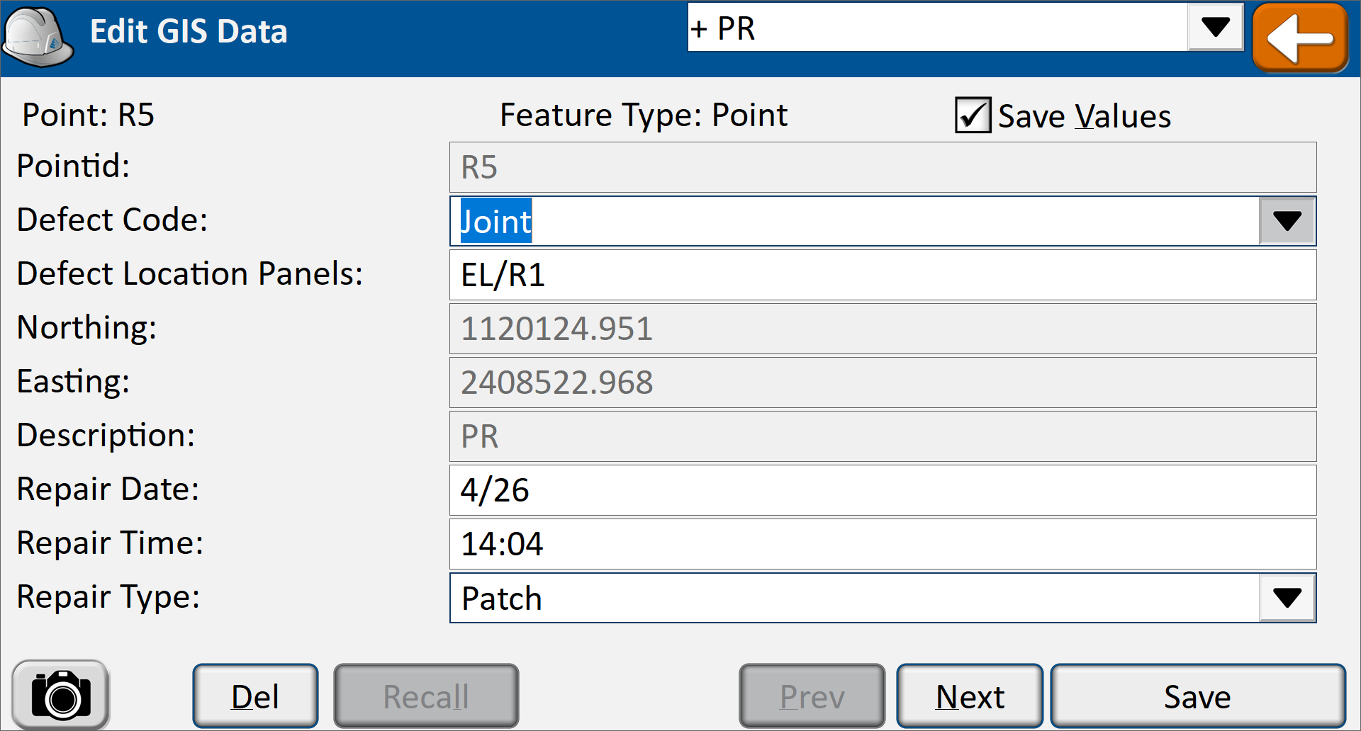Edit the Repair Date field 4/26

pos(883,490)
